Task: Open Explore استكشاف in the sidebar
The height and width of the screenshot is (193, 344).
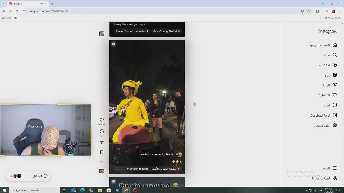Action: coord(327,65)
